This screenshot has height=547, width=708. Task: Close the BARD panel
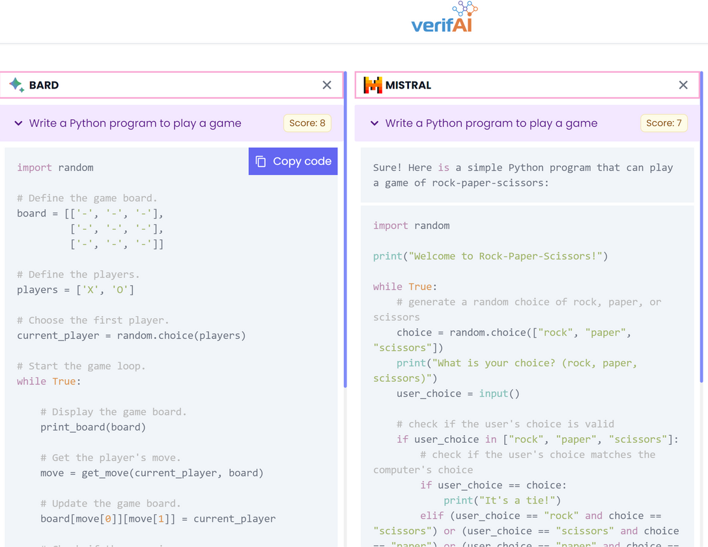[x=327, y=85]
